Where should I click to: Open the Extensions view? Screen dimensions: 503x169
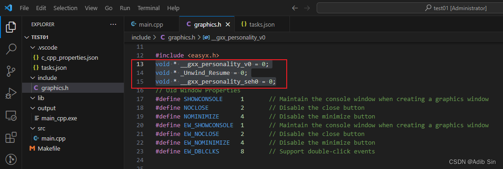point(11,138)
